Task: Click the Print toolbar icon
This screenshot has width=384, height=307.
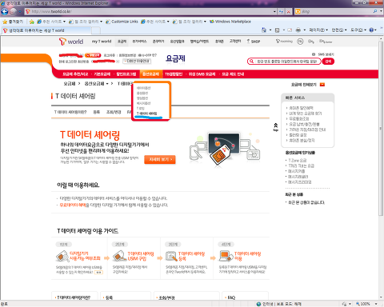Action: (298, 30)
